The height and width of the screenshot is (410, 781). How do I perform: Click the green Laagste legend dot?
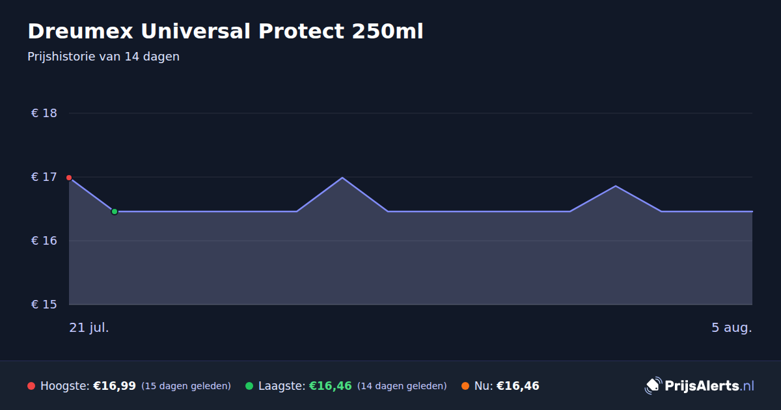249,386
